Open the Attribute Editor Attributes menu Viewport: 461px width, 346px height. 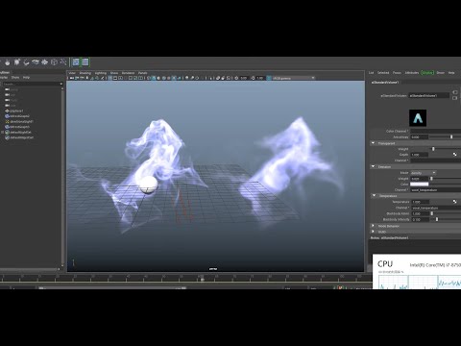pos(412,73)
